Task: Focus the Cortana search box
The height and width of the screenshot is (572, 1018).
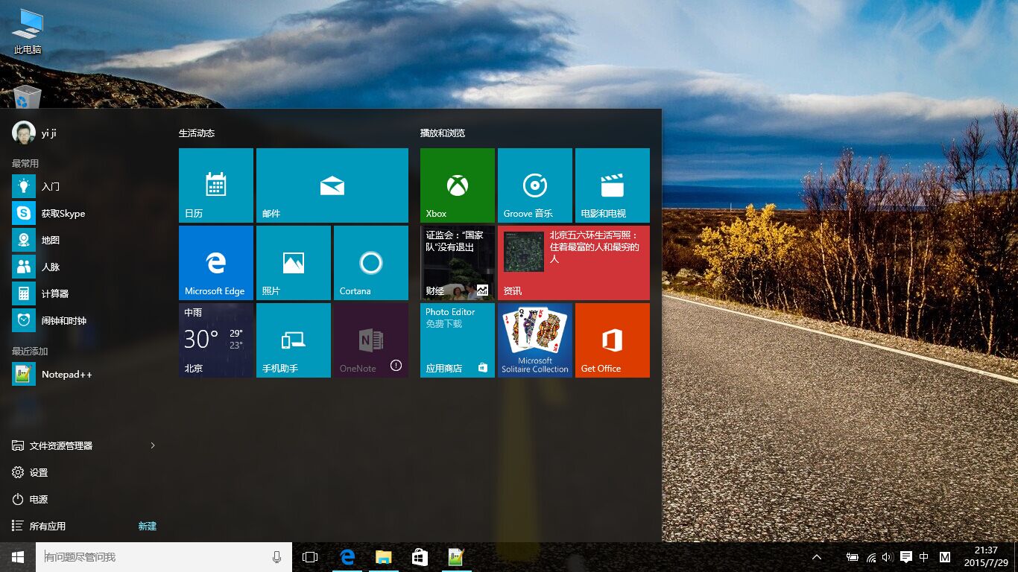Action: [164, 557]
